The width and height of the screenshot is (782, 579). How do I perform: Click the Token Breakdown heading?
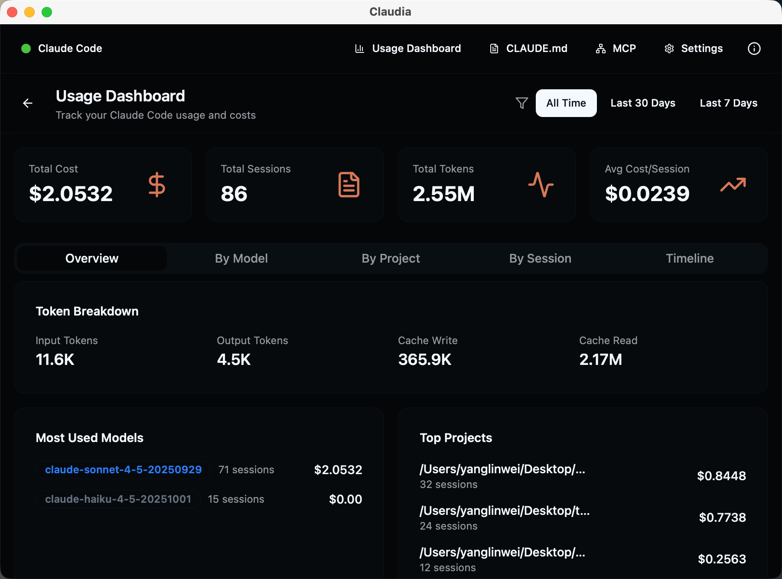coord(87,311)
